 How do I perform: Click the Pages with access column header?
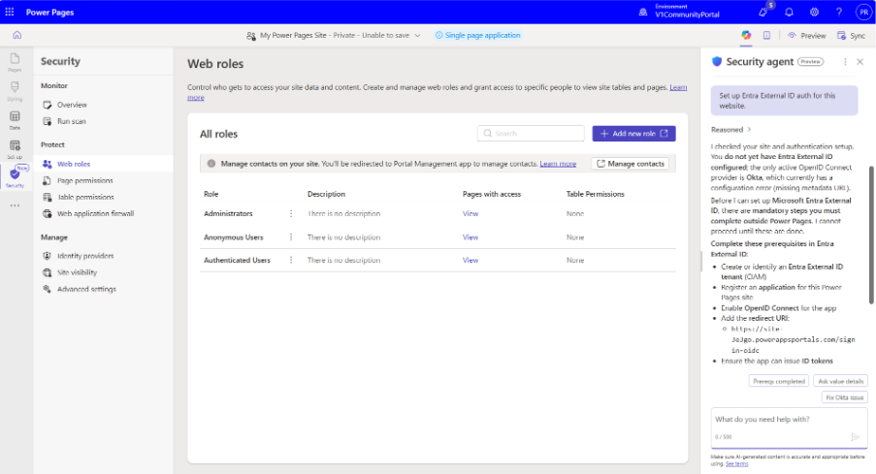pos(491,194)
